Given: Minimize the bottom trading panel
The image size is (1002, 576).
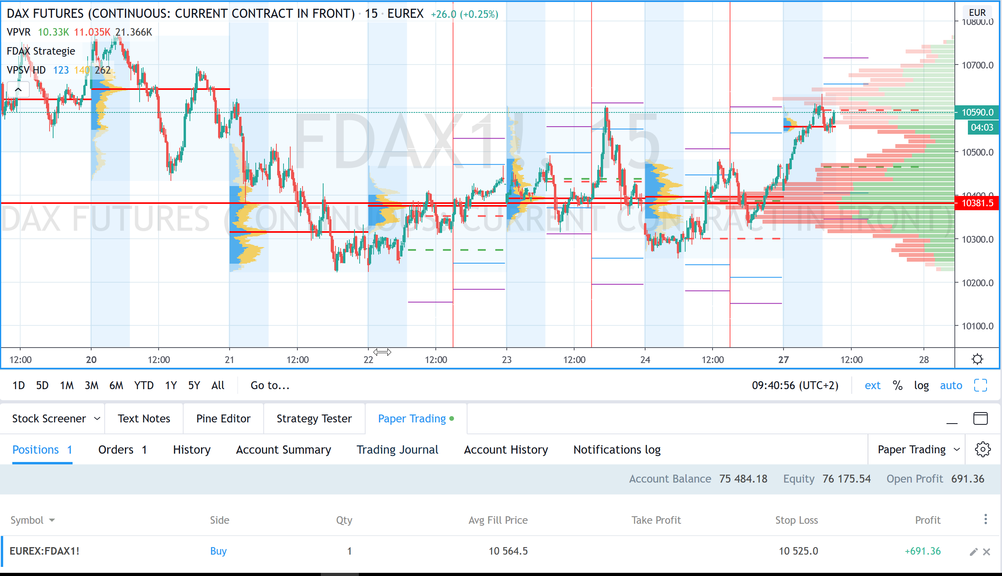Looking at the screenshot, I should click(x=952, y=420).
